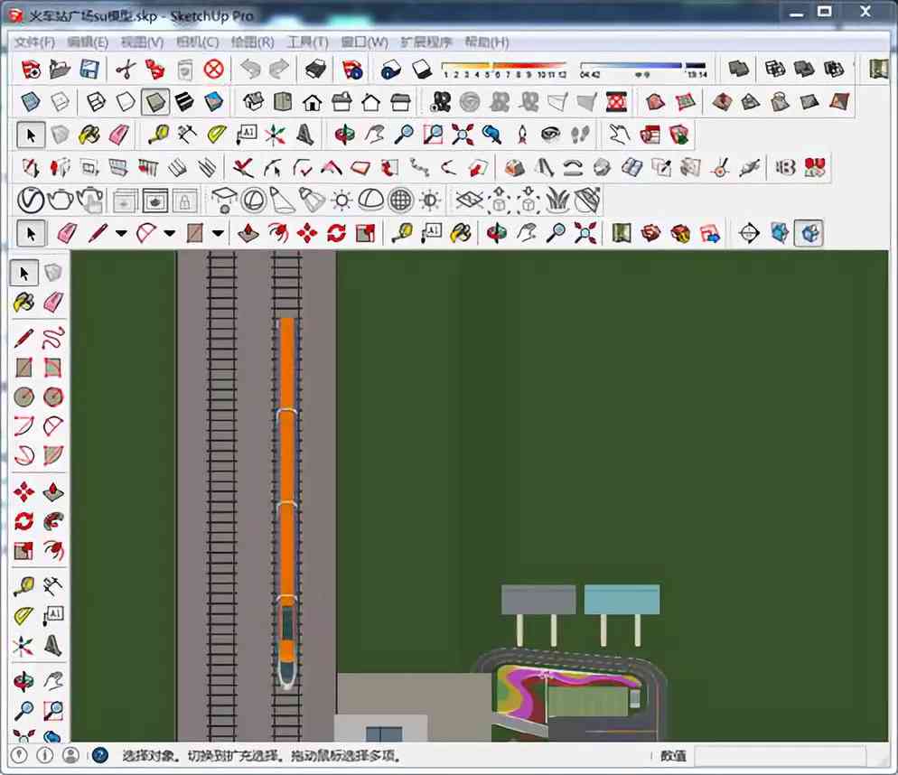Screen dimensions: 898x775
Task: Click the 数值 label in the status bar
Action: (x=674, y=756)
